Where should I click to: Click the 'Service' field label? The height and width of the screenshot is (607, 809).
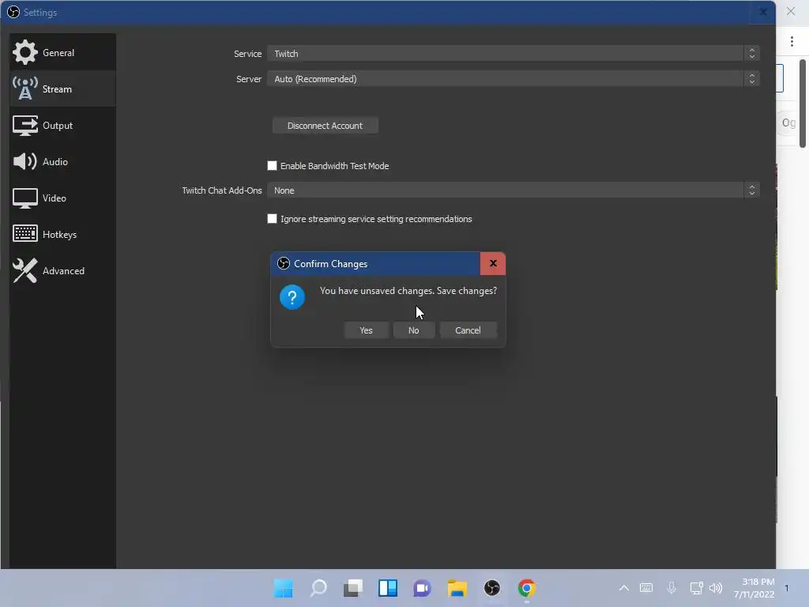click(247, 54)
